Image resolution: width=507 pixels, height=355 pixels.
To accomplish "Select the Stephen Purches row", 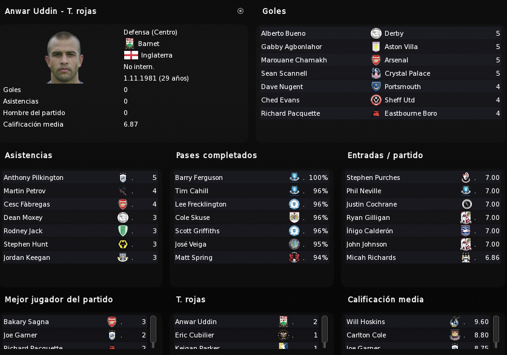I will coord(423,177).
